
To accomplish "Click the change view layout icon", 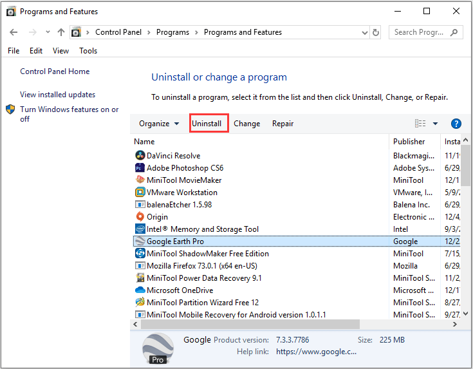I will [x=420, y=124].
